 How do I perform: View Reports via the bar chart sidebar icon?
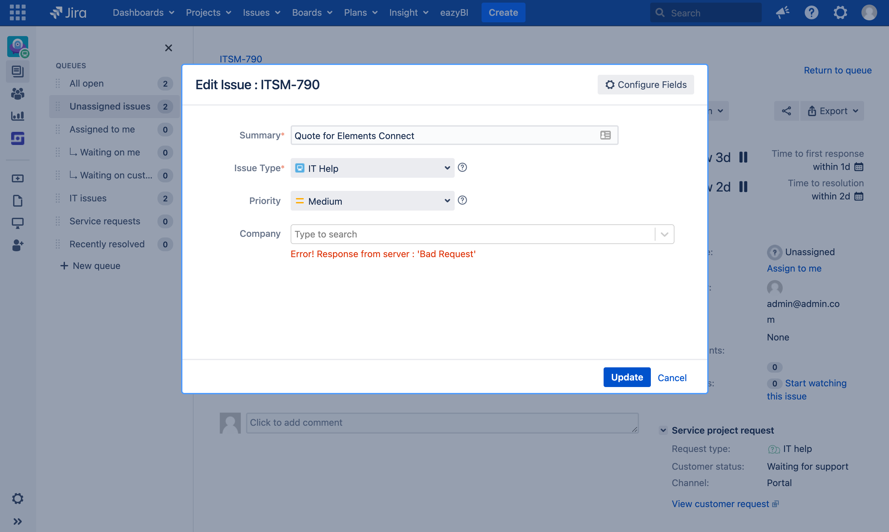[x=18, y=116]
